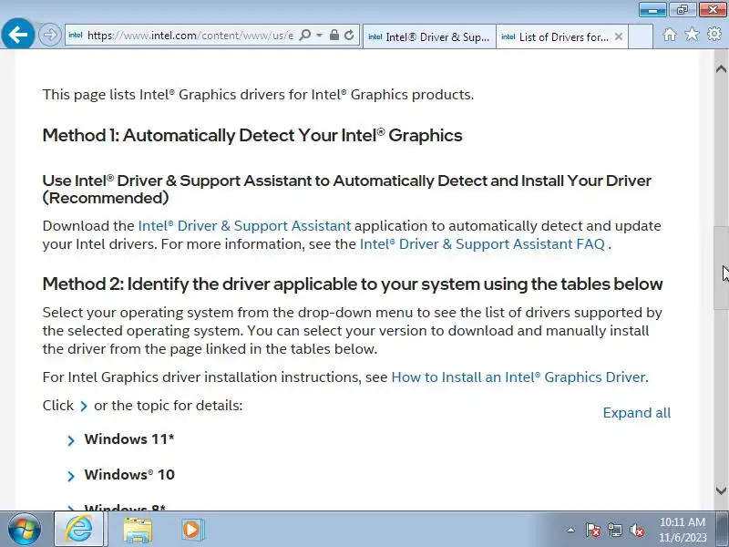Click the network tray icon
Viewport: 729px width, 547px height.
(x=614, y=530)
